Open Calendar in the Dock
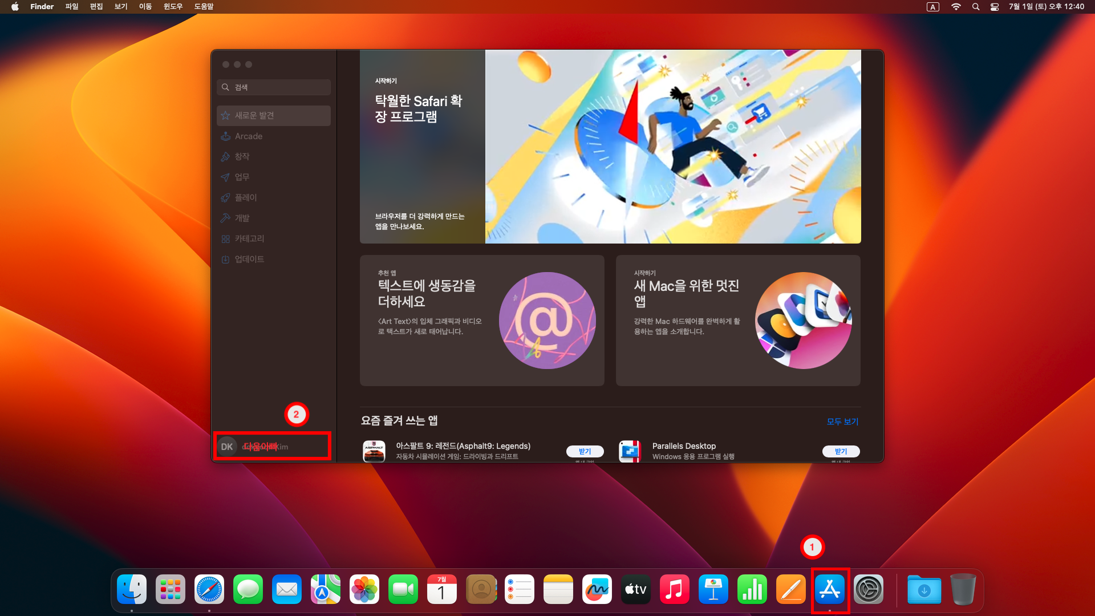1095x616 pixels. point(442,589)
